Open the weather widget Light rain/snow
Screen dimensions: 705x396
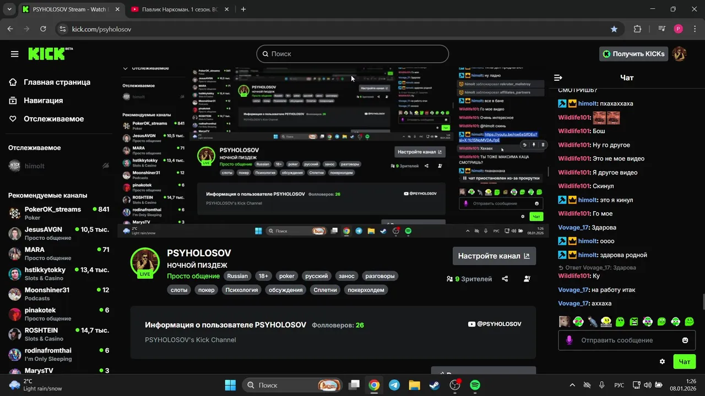click(x=36, y=385)
